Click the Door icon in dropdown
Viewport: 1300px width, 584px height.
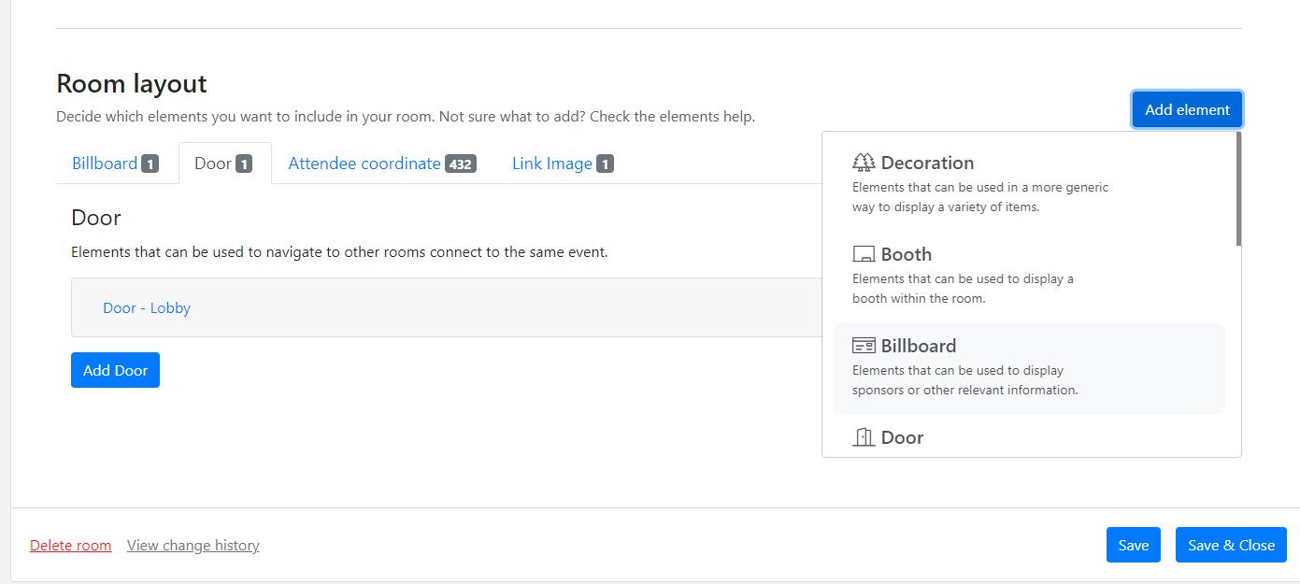click(864, 437)
